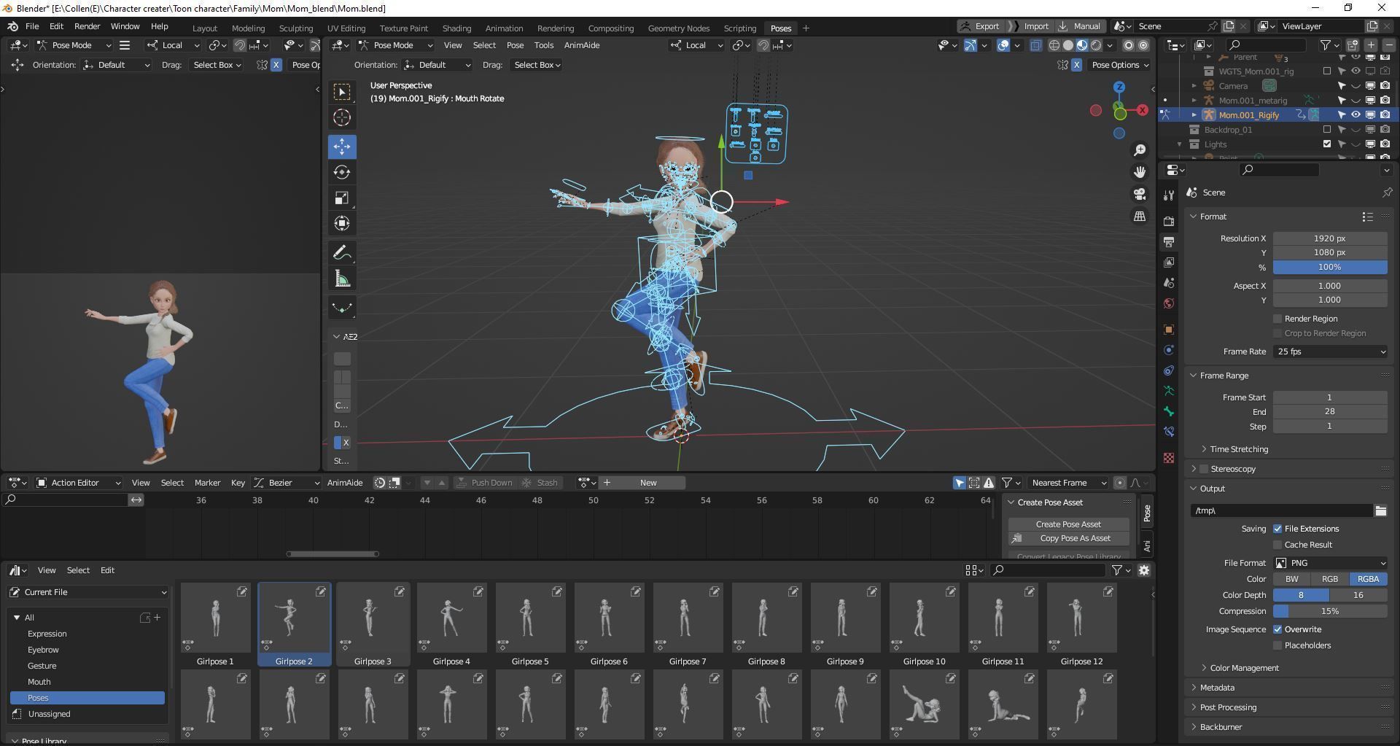Open the Render properties tab
The width and height of the screenshot is (1400, 746).
click(x=1169, y=221)
